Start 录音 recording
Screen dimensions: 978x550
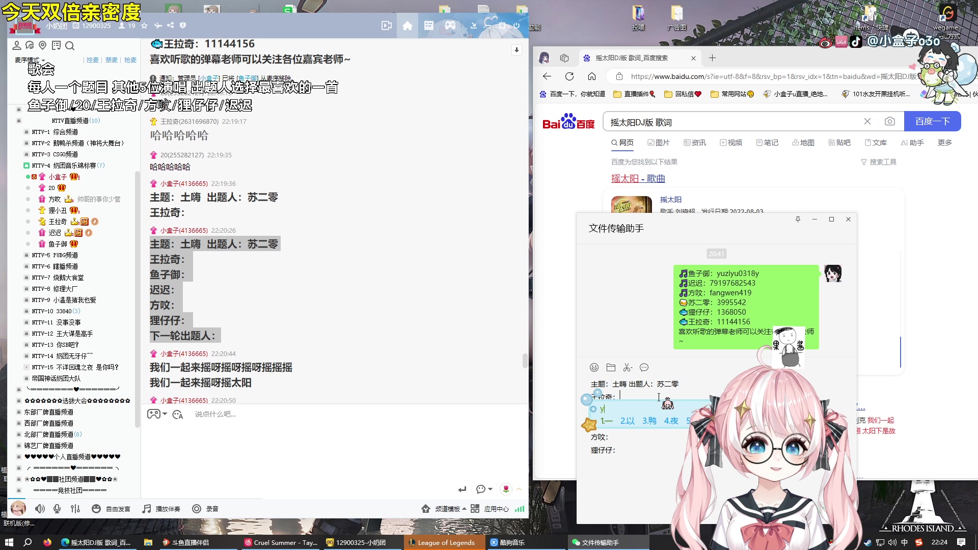[205, 509]
